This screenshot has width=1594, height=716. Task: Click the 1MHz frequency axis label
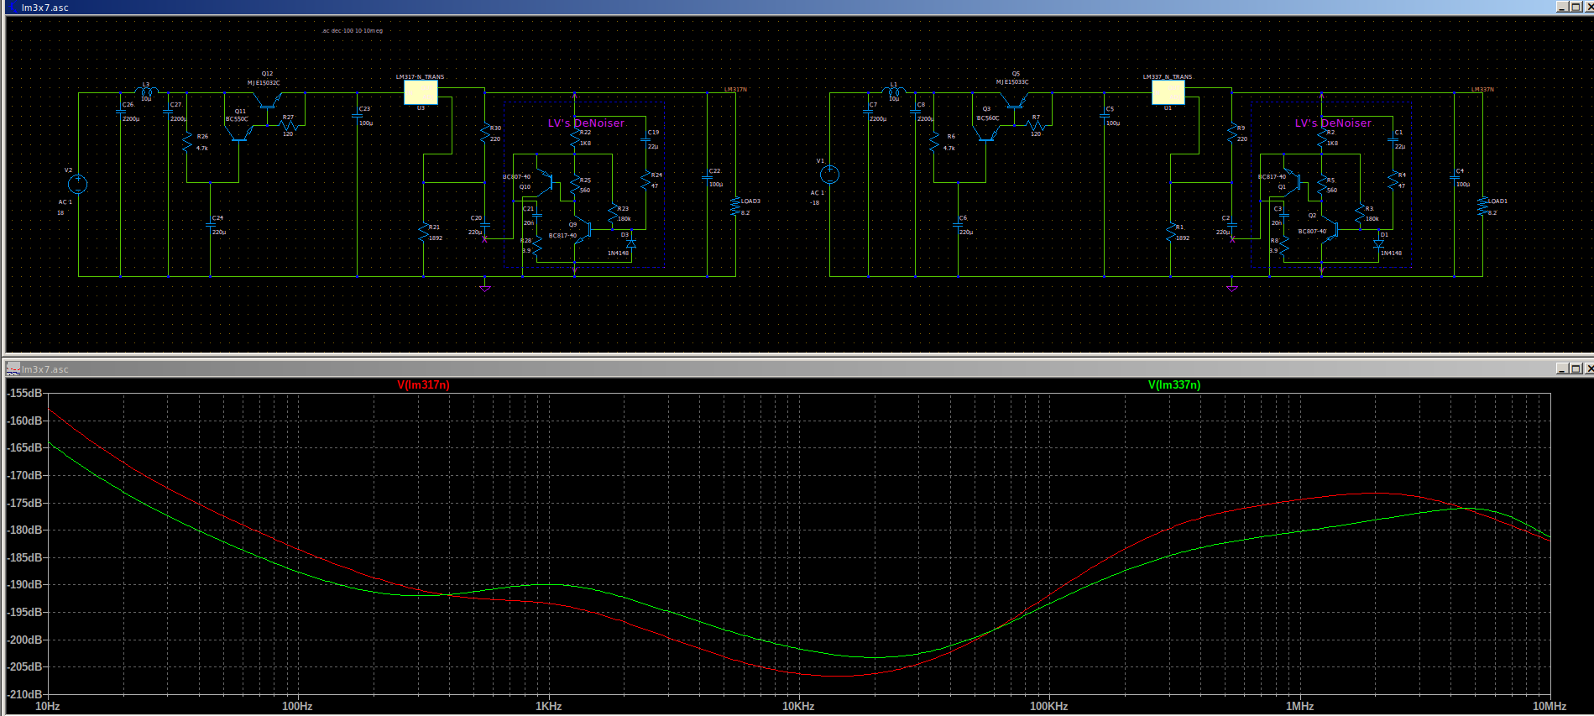click(1299, 706)
